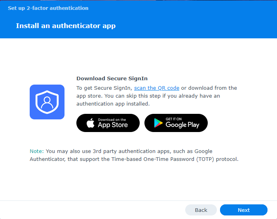277x219 pixels.
Task: Follow the "scan the QR code" link
Action: coord(157,88)
